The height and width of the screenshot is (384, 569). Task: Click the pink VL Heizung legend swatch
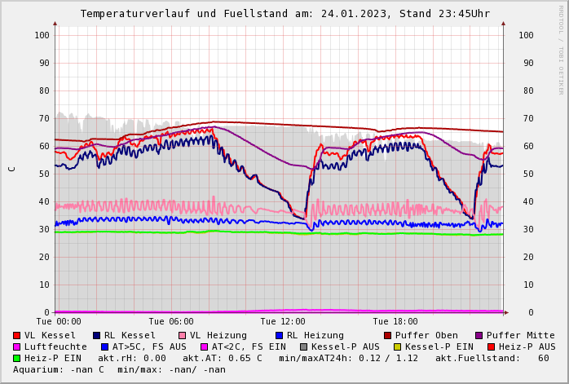coord(182,335)
